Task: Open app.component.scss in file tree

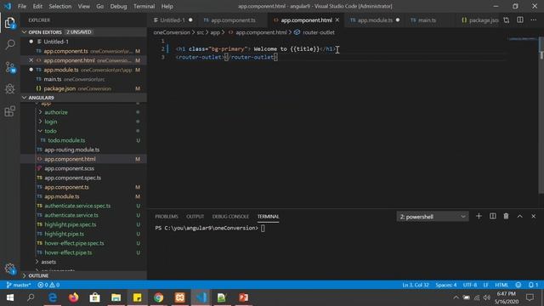Action: pyautogui.click(x=69, y=168)
